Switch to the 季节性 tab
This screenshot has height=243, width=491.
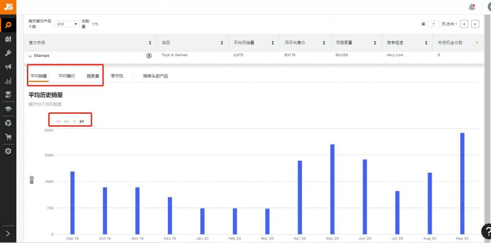(x=117, y=76)
